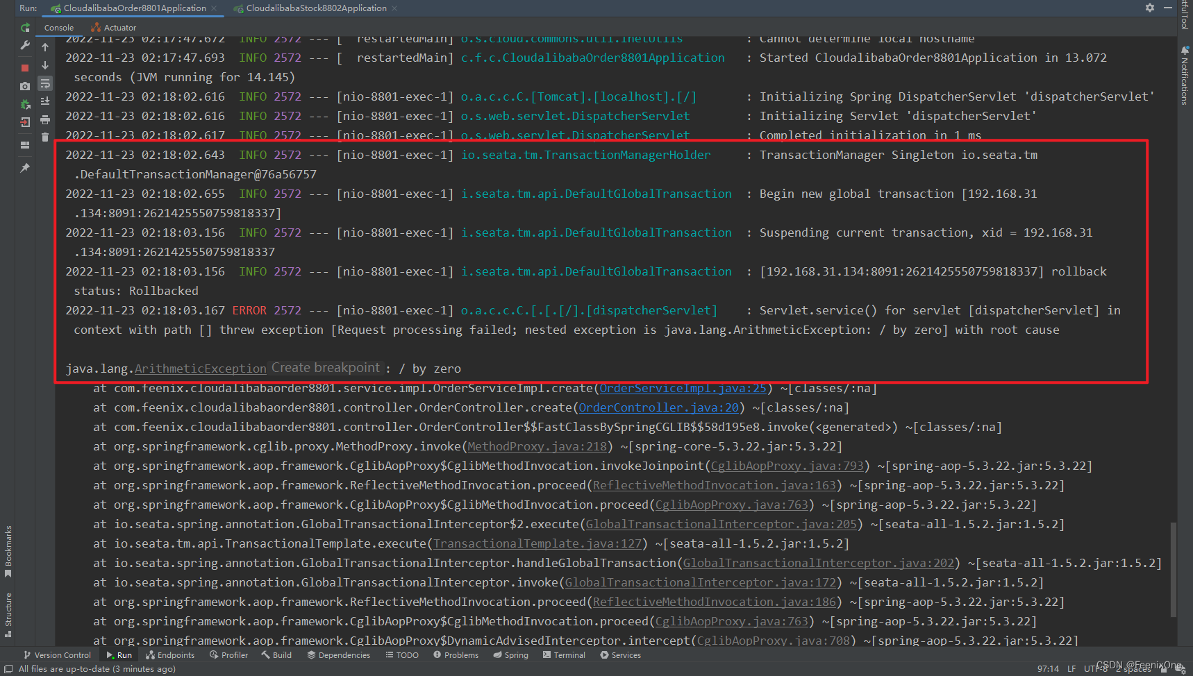Open the GlobalTransactionalInterceptor.java:172 link

coord(700,583)
